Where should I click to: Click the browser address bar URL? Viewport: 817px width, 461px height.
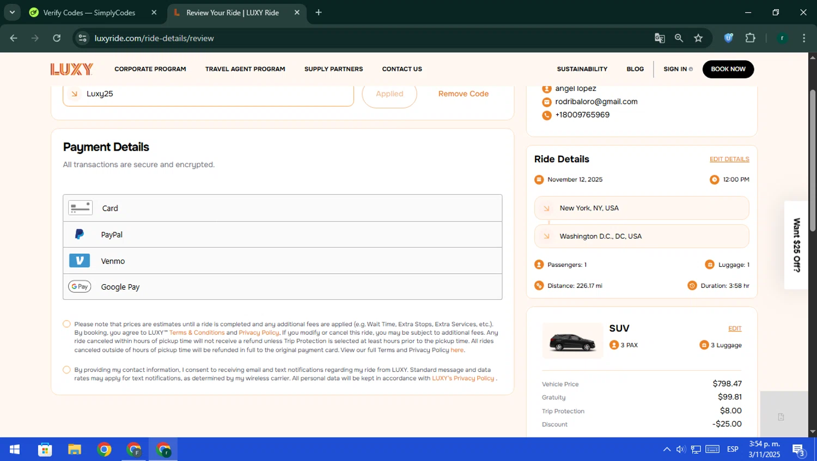pos(154,38)
